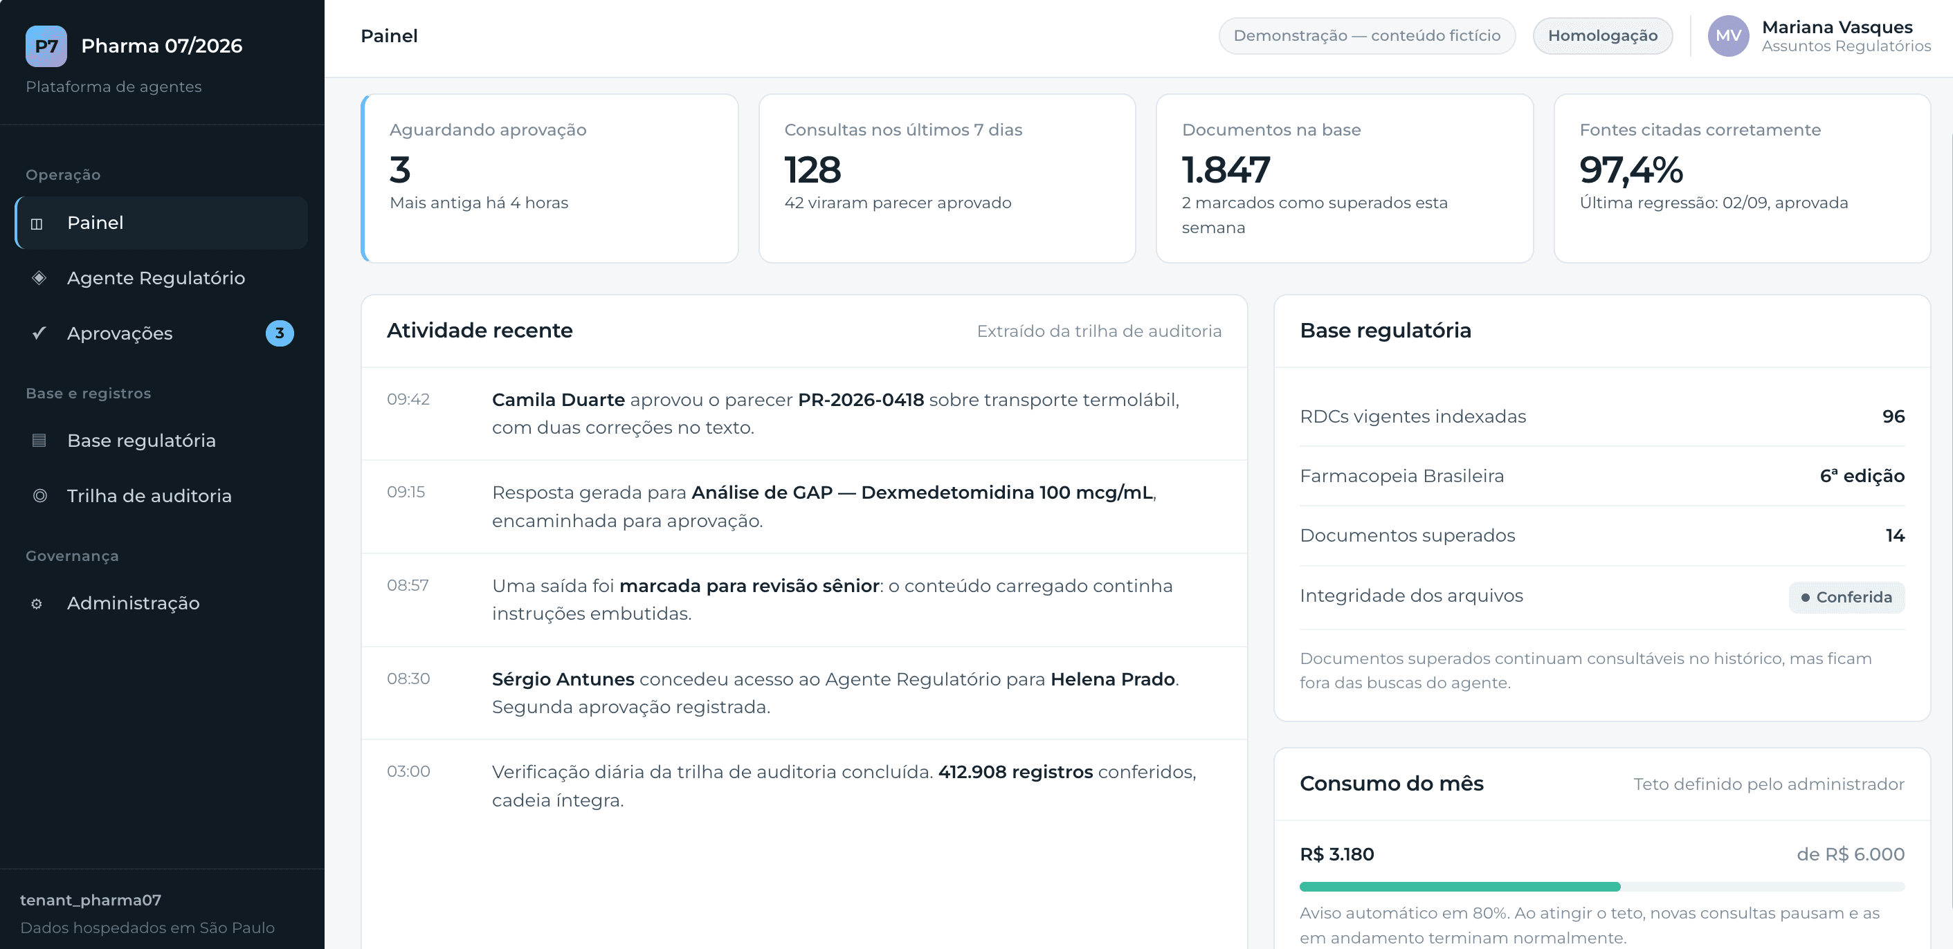Click the tenant_pharma07 label
1953x949 pixels.
click(90, 900)
